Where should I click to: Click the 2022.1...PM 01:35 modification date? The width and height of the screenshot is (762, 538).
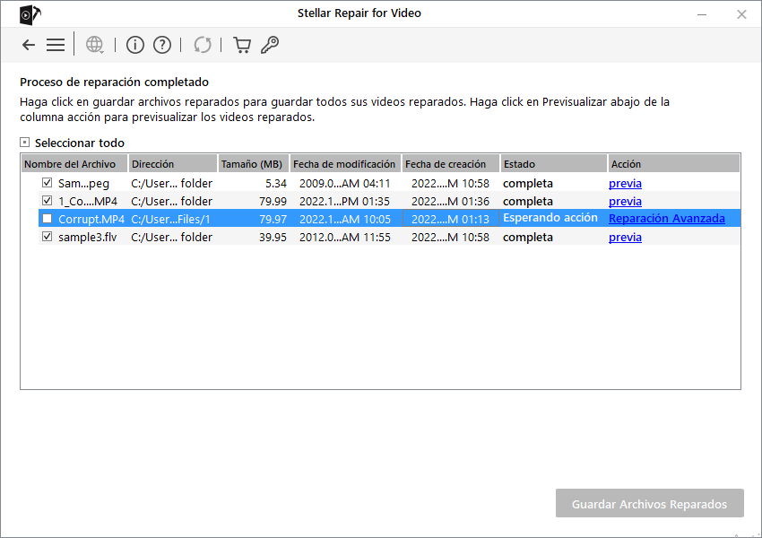(x=344, y=201)
